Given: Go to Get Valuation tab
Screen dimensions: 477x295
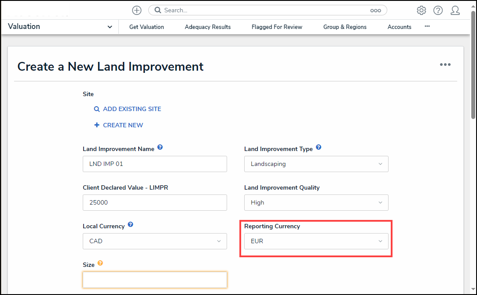Looking at the screenshot, I should coord(147,27).
